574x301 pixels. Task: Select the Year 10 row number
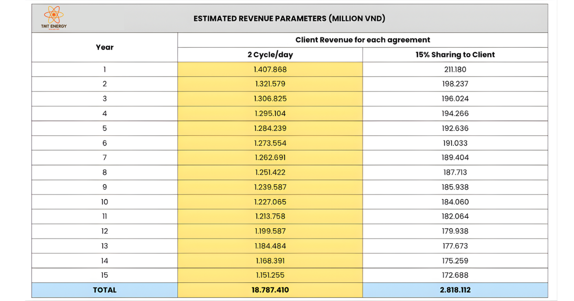(104, 202)
